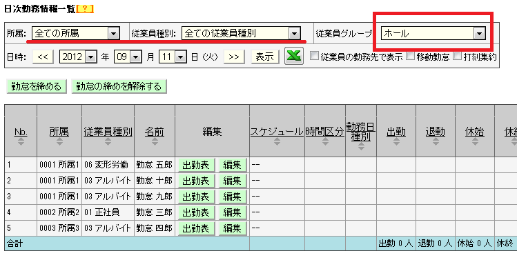Image resolution: width=517 pixels, height=271 pixels.
Task: Open the day dropdown showing 11
Action: click(x=173, y=57)
